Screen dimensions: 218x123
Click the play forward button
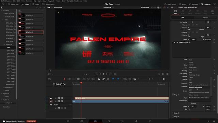point(107,74)
